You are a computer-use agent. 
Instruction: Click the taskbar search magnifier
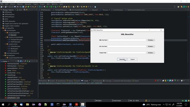(9, 104)
